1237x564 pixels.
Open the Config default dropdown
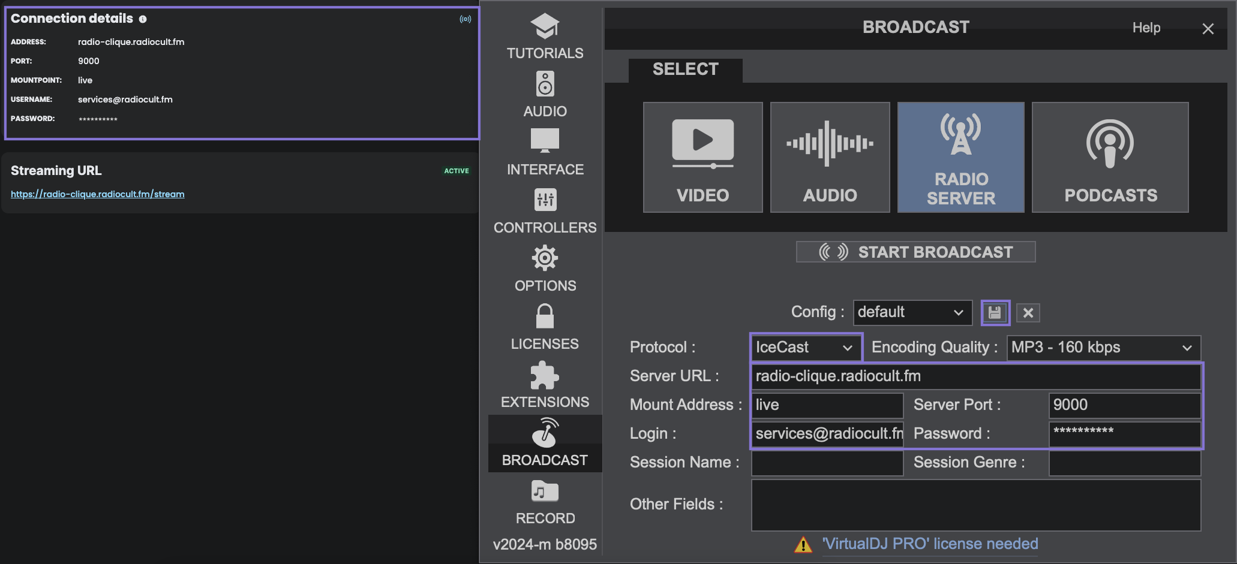912,312
